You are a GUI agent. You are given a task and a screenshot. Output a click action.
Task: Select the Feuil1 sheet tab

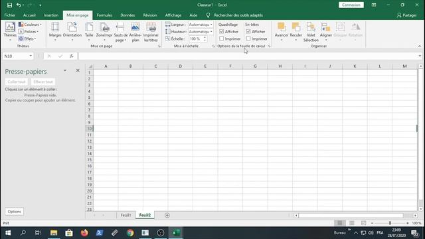click(126, 215)
